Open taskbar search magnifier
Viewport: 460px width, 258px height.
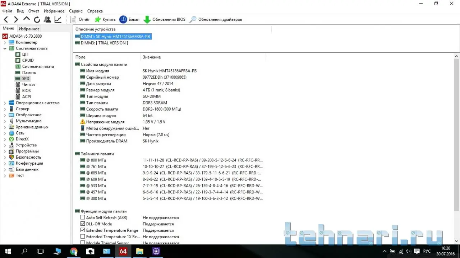pyautogui.click(x=24, y=251)
